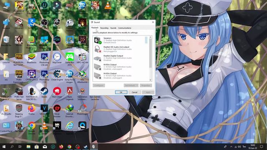
Task: Select the Apex Legends shortcut
Action: (70, 93)
